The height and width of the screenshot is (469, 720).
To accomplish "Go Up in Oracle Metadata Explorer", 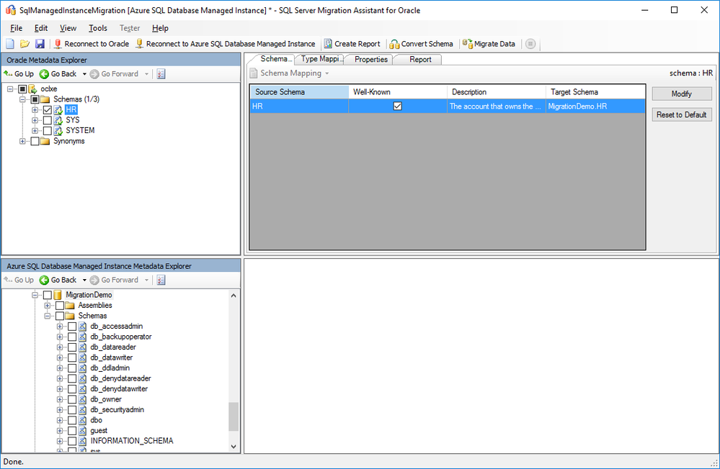I will tap(19, 74).
